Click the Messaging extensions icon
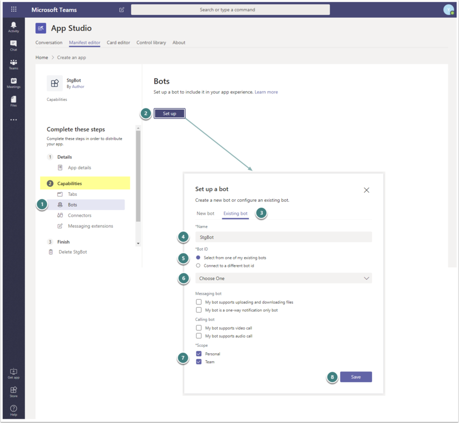459x423 pixels. pos(60,226)
